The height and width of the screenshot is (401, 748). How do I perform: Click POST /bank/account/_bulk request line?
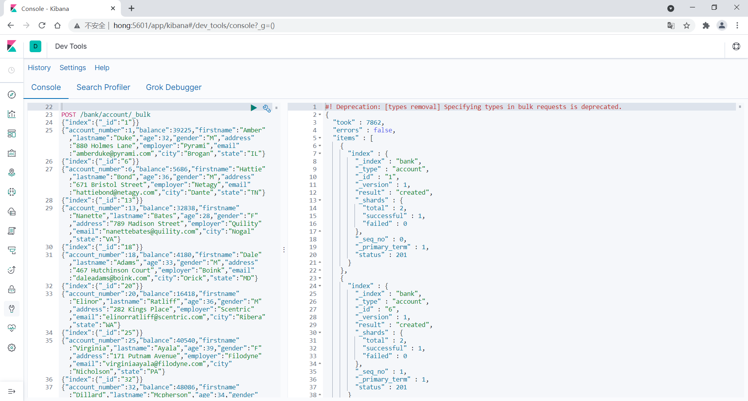(106, 114)
